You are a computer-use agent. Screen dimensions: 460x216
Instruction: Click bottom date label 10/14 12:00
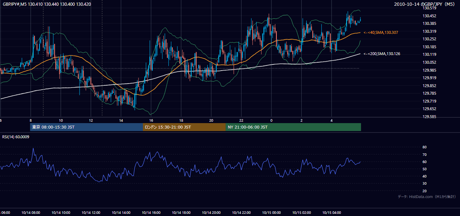pyautogui.click(x=91, y=212)
